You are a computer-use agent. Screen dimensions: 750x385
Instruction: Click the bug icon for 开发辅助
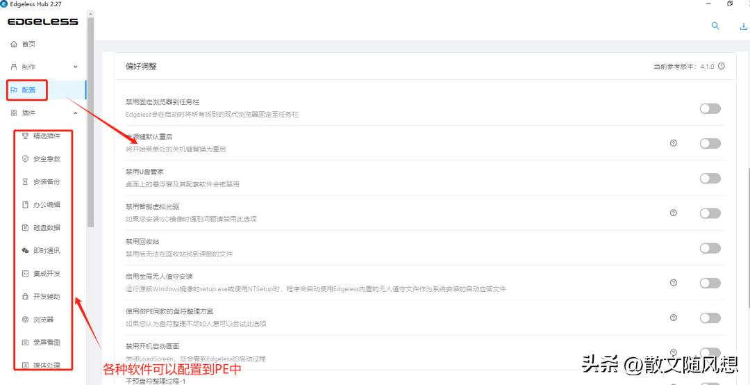[x=26, y=297]
